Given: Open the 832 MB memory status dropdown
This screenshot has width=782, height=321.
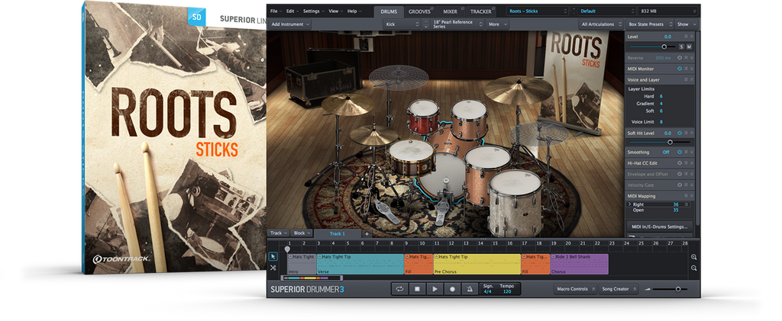Looking at the screenshot, I should pos(667,11).
